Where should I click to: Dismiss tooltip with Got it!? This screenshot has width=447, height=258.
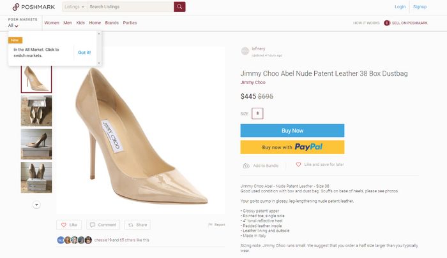pos(84,53)
